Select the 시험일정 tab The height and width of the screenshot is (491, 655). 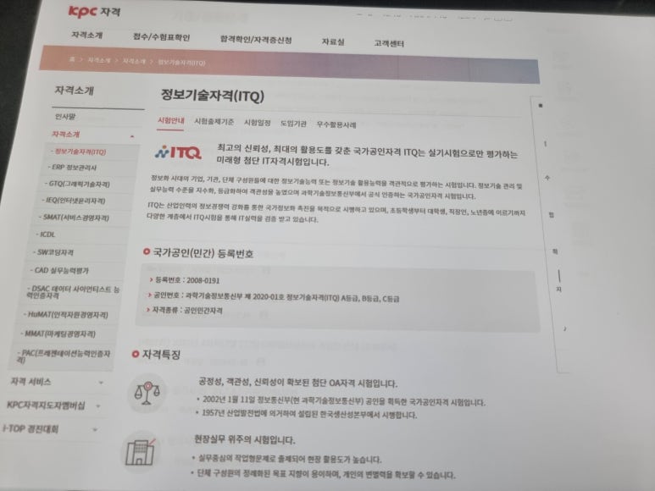[258, 123]
